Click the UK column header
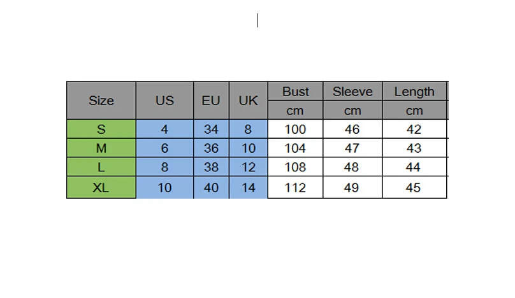Image resolution: width=515 pixels, height=298 pixels. click(x=249, y=101)
